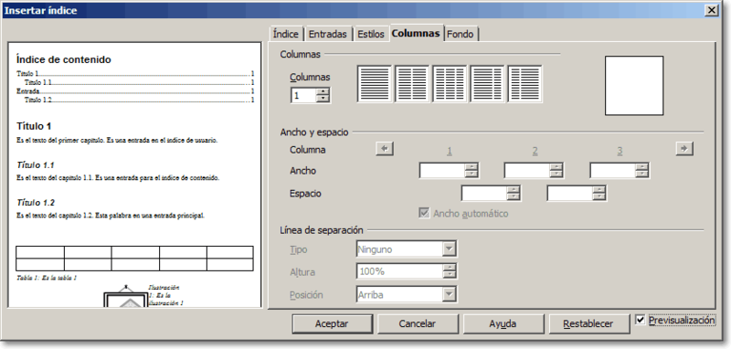Image resolution: width=731 pixels, height=349 pixels.
Task: Select the two equal columns preset
Action: [412, 84]
